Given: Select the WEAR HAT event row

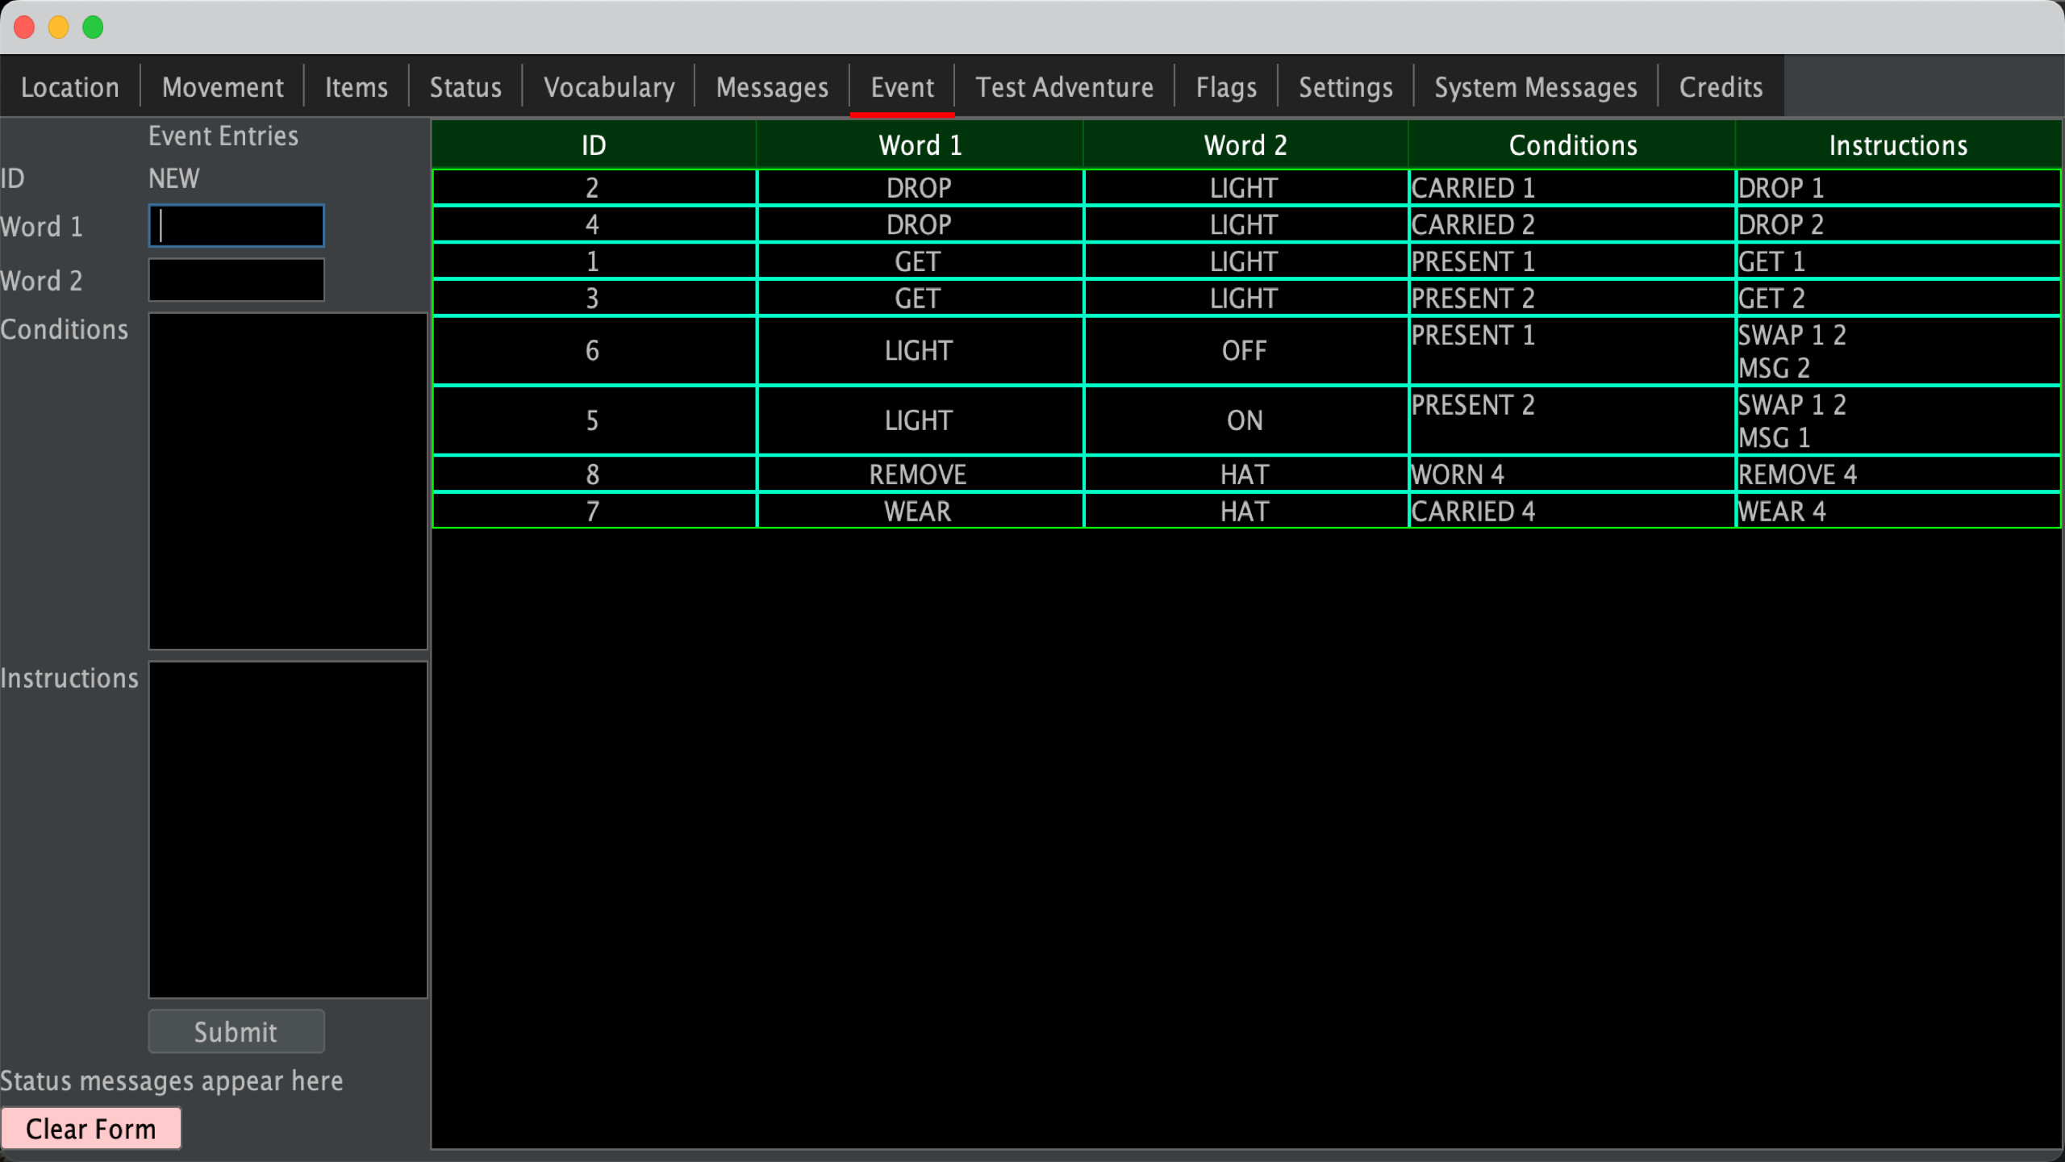Looking at the screenshot, I should point(920,511).
